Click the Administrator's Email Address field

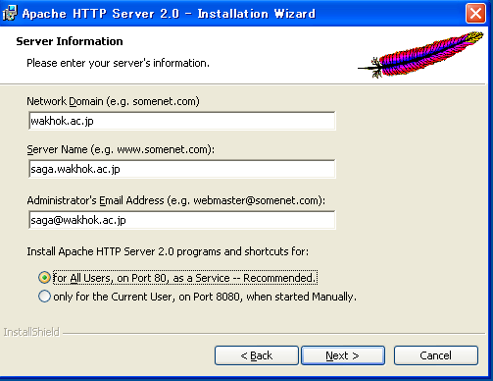[x=182, y=220]
